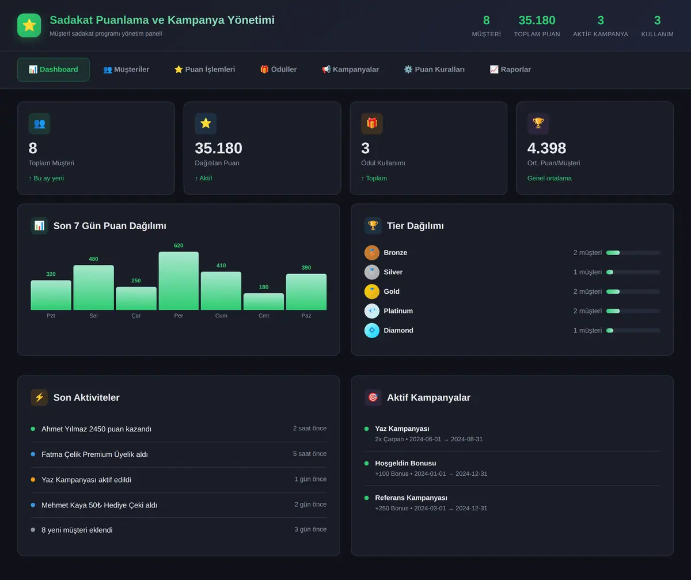
Task: Open the Referans Kampanyası campaign item
Action: tap(512, 503)
